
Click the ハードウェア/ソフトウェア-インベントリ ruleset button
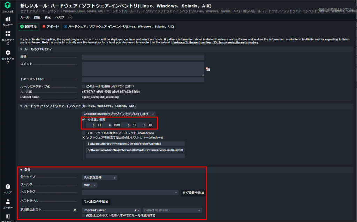119,26
